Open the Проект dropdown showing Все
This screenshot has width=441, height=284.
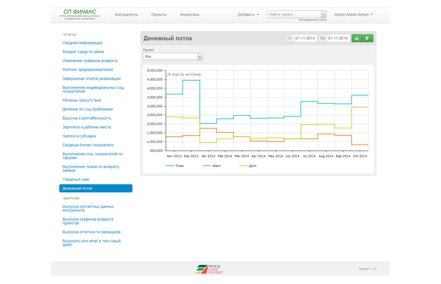173,57
